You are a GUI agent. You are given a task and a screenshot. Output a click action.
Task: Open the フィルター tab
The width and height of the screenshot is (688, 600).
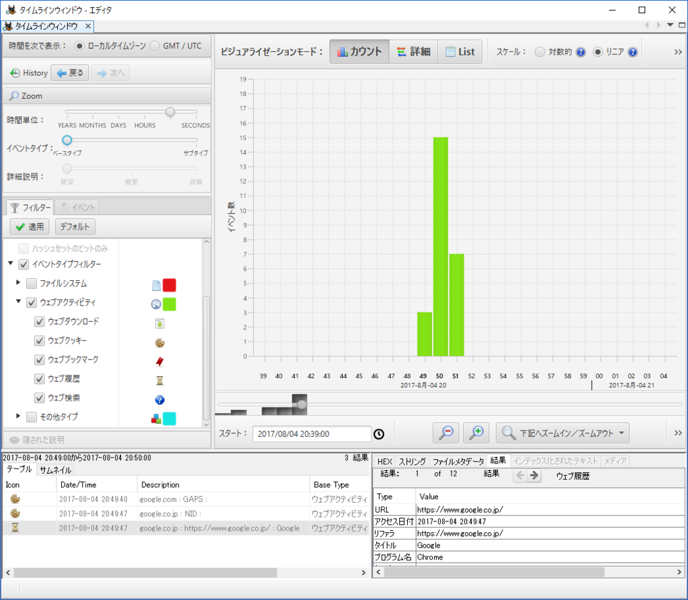[31, 208]
